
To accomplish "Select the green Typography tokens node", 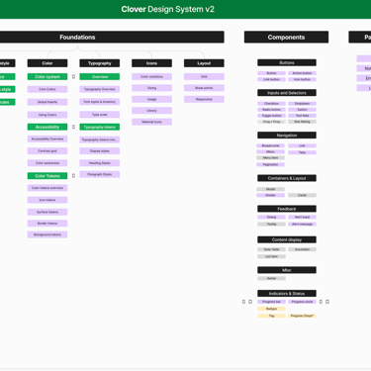I will (100, 127).
